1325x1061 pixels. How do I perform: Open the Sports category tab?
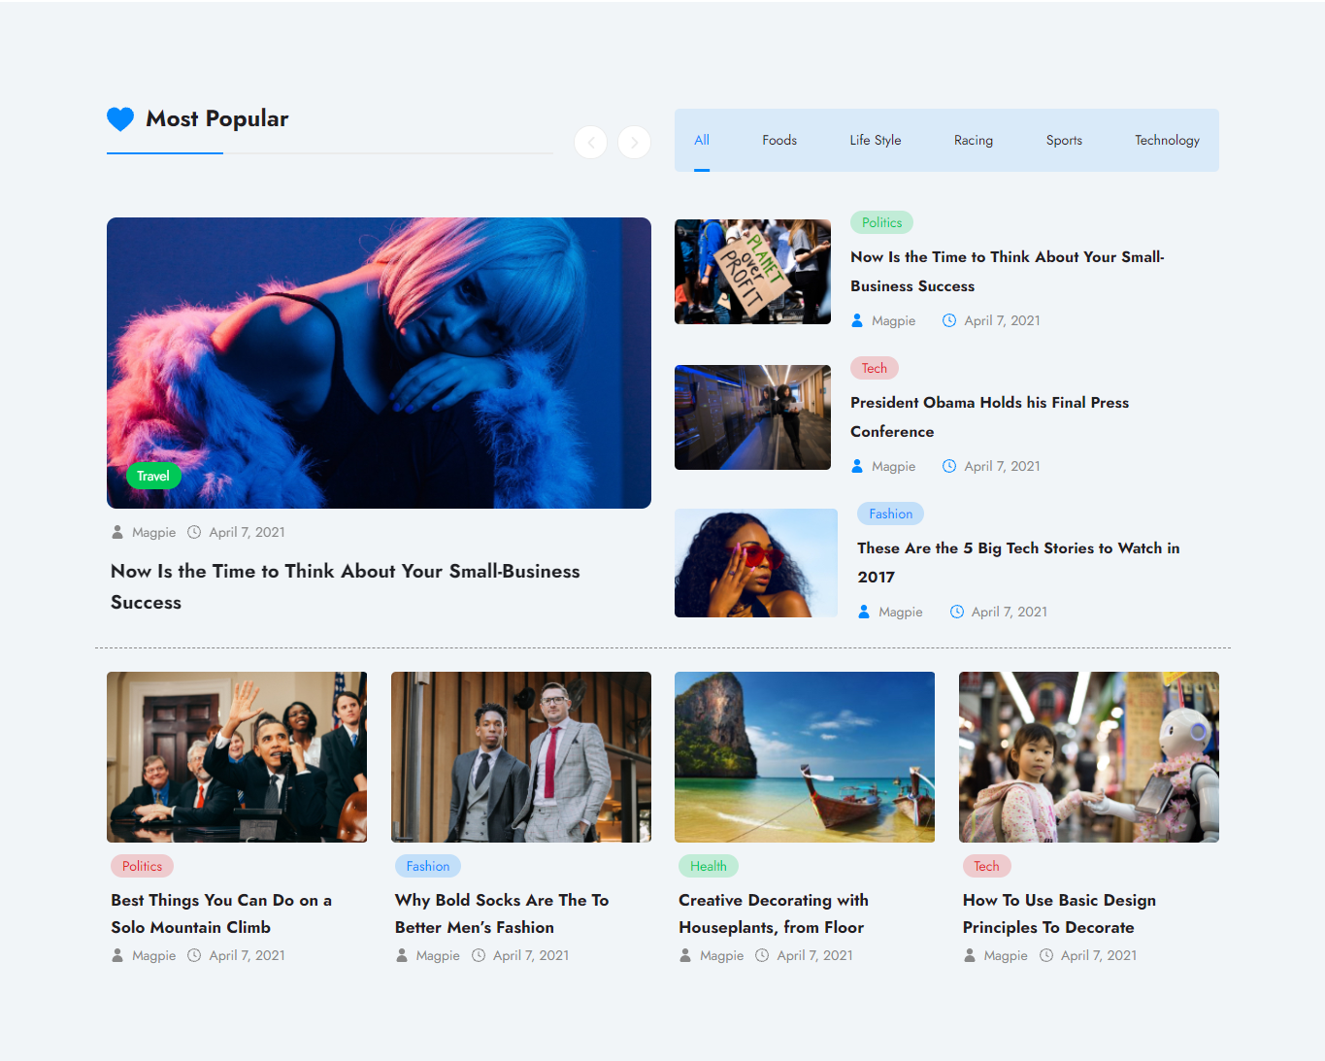point(1064,140)
